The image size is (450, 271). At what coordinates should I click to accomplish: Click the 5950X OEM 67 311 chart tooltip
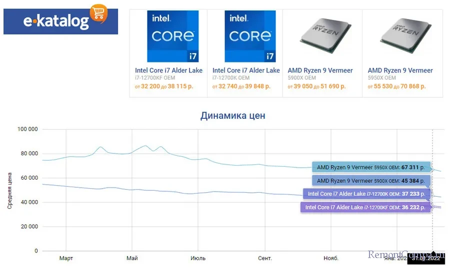point(370,168)
